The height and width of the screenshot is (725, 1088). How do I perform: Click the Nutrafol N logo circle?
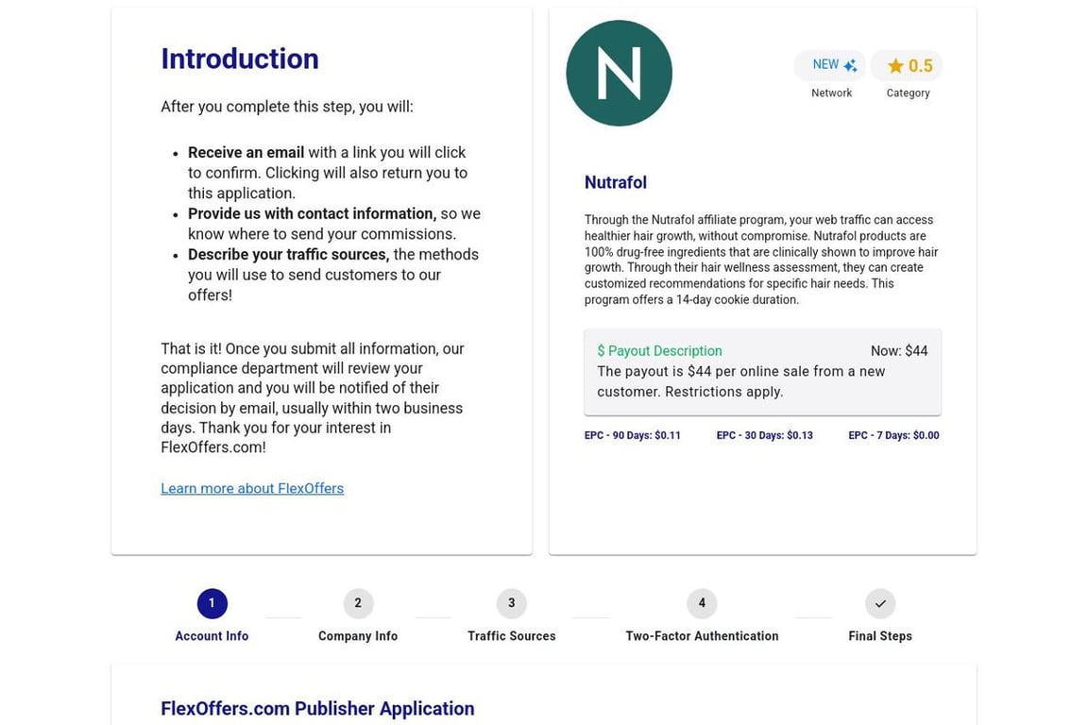(x=619, y=73)
